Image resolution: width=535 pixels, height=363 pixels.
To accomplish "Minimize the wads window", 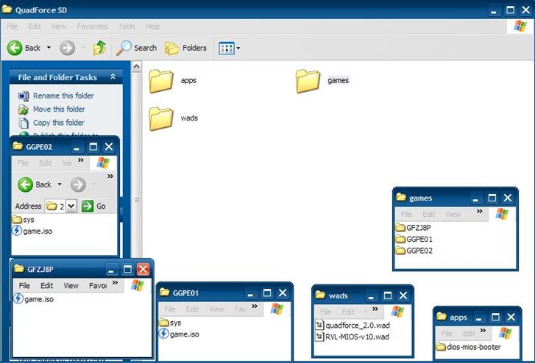I will (x=371, y=295).
